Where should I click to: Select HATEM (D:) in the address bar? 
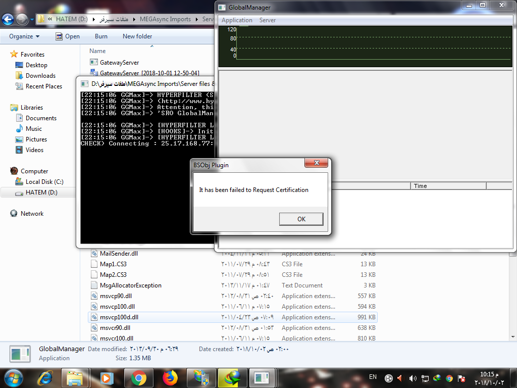tap(72, 19)
